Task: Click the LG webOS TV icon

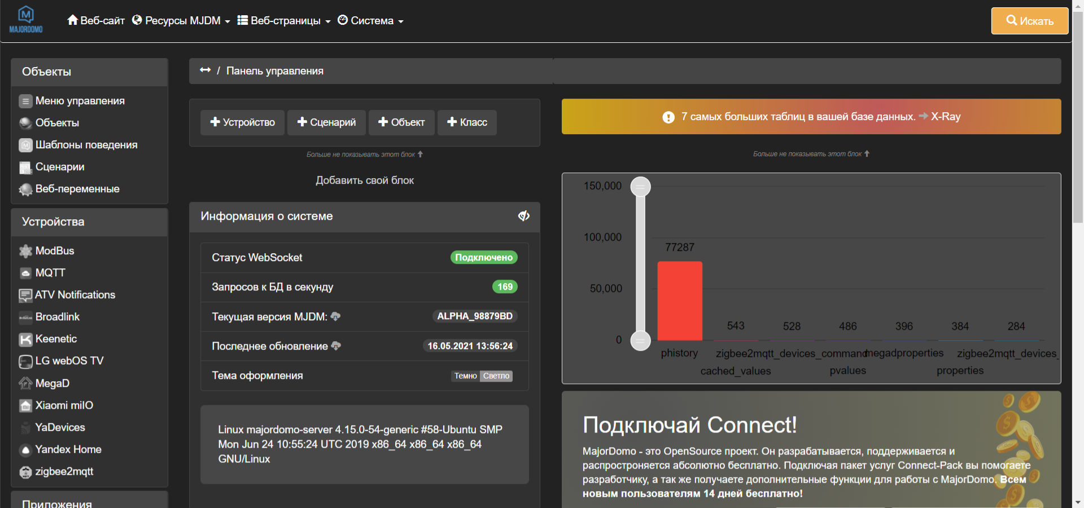Action: [x=25, y=361]
